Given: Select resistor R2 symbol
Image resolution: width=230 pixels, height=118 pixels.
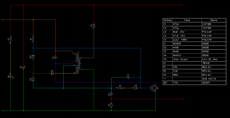Looking at the screenshot, I should (120, 88).
